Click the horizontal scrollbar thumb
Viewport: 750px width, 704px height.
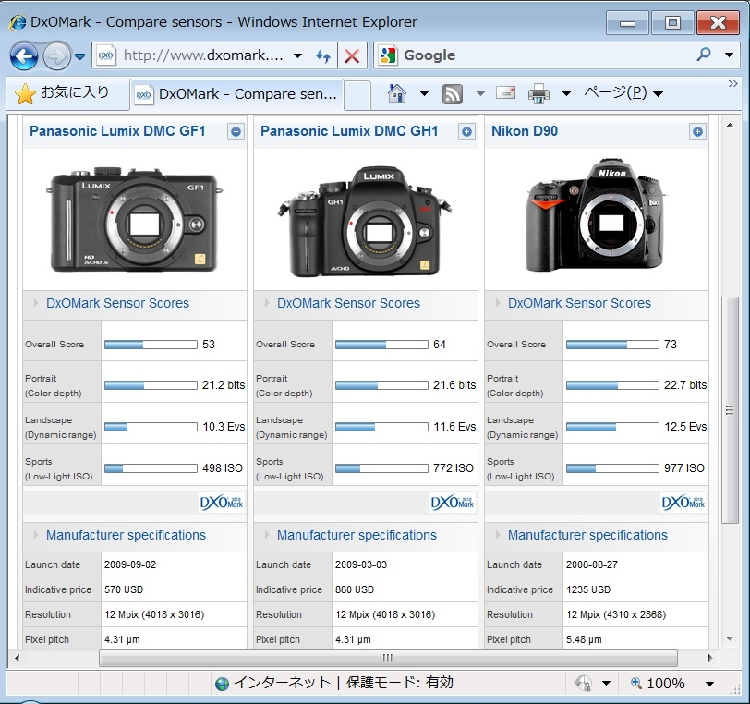pos(388,658)
